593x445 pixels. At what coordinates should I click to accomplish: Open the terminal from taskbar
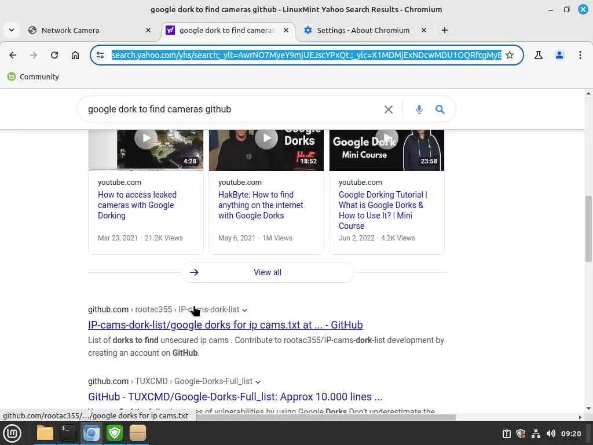(x=68, y=433)
